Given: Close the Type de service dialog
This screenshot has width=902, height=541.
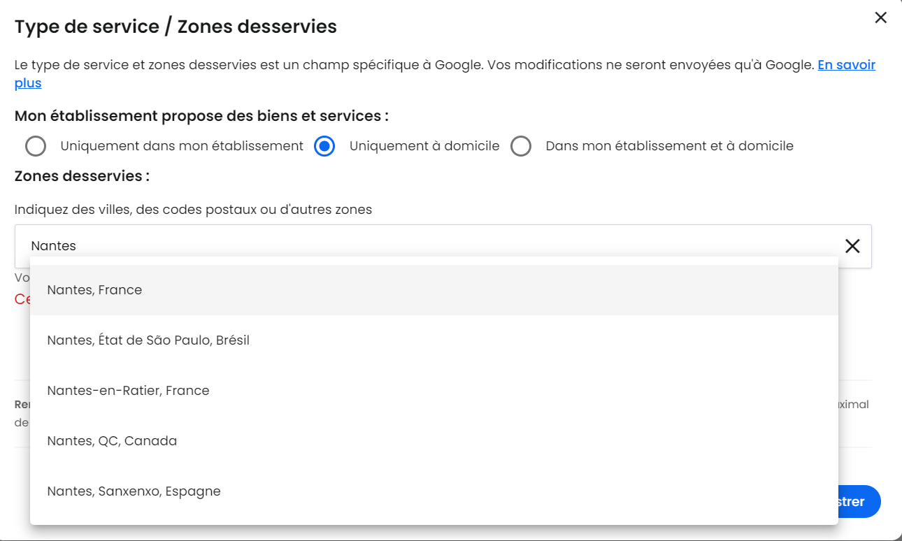Looking at the screenshot, I should [880, 18].
